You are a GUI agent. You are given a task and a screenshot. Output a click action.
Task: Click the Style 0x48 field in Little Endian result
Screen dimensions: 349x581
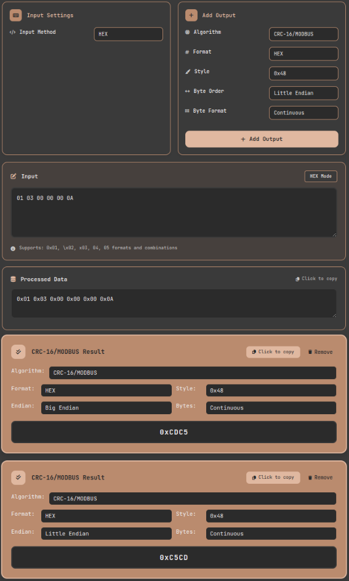pyautogui.click(x=271, y=516)
